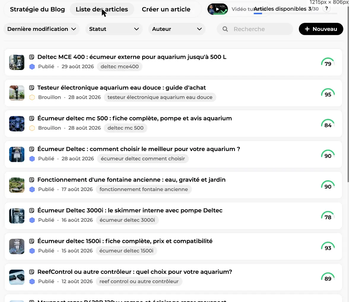Click article icon beside Écumeur deltec mc 500
This screenshot has width=349, height=302.
click(31, 118)
